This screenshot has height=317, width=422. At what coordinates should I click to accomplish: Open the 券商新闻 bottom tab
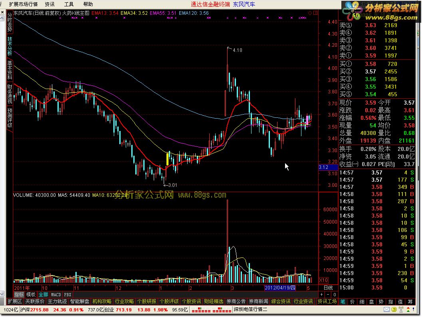(x=258, y=301)
